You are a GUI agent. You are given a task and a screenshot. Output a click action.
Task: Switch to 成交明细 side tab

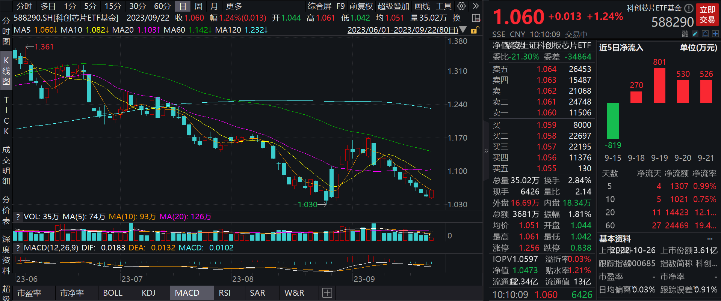6,165
